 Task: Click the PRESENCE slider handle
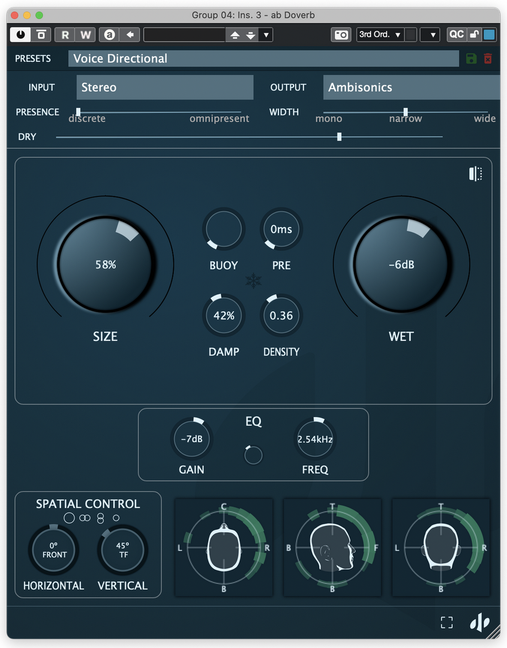(78, 111)
